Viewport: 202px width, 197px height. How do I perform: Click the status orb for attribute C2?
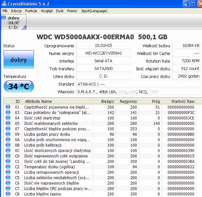click(8, 167)
